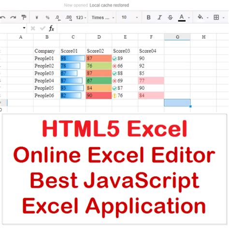Expand the borders dropdown arrow
Viewport: 229px width, 229px height.
(224, 17)
